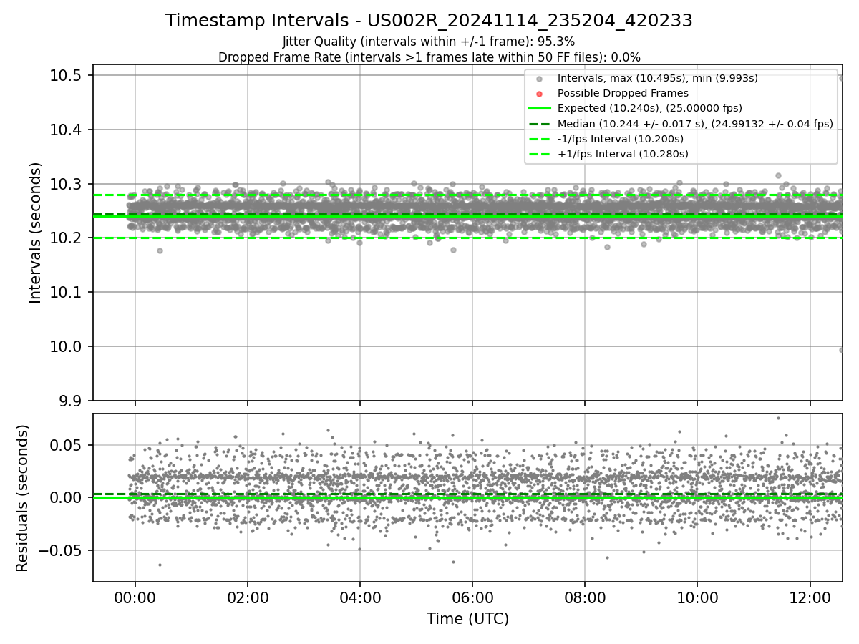Click the 10.5 tick label on intervals axis

point(65,76)
